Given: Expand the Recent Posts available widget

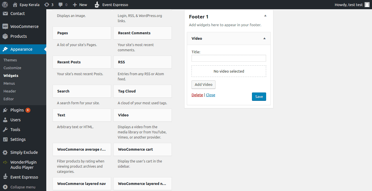Looking at the screenshot, I should pos(82,62).
